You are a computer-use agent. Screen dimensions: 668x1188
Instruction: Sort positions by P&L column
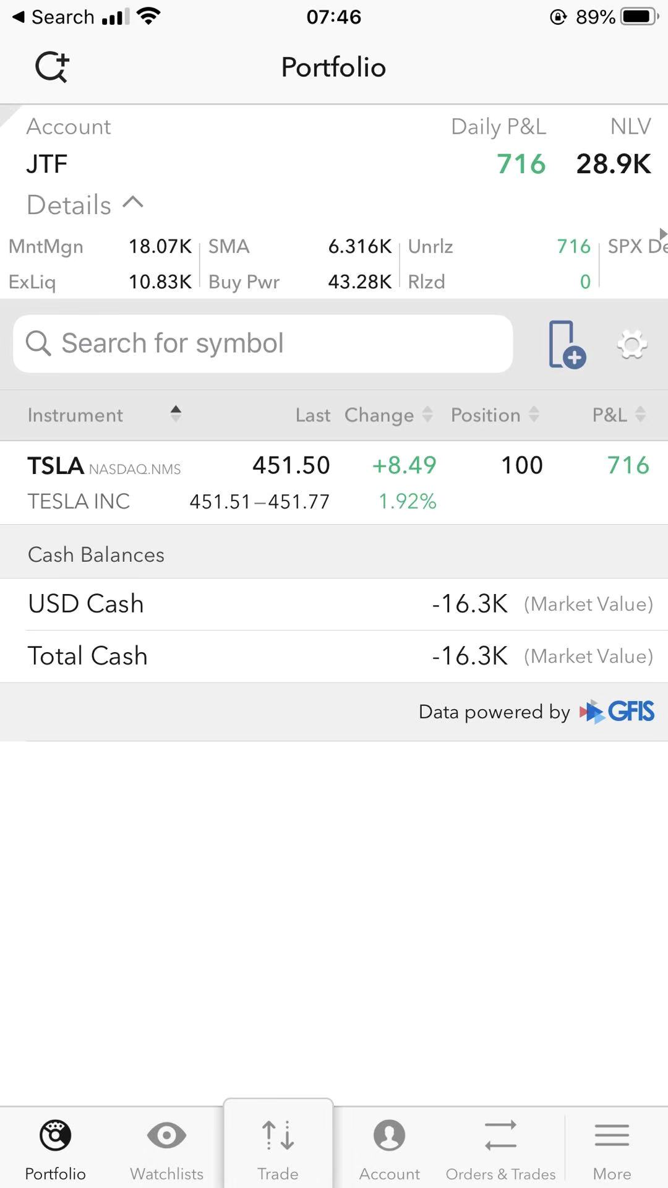pyautogui.click(x=619, y=415)
